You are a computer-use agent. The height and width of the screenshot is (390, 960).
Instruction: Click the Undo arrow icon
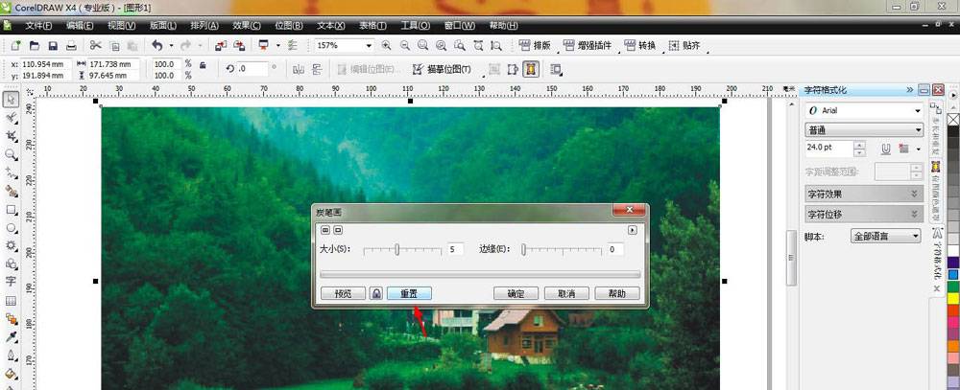[x=156, y=45]
